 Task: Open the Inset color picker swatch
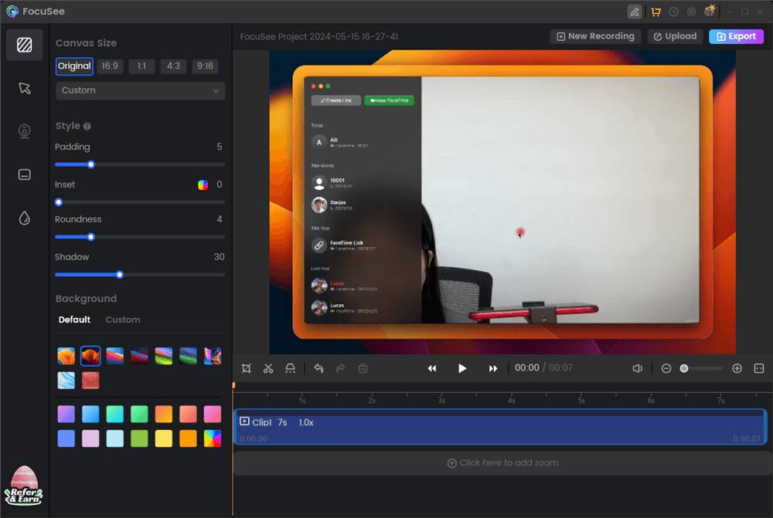[203, 185]
